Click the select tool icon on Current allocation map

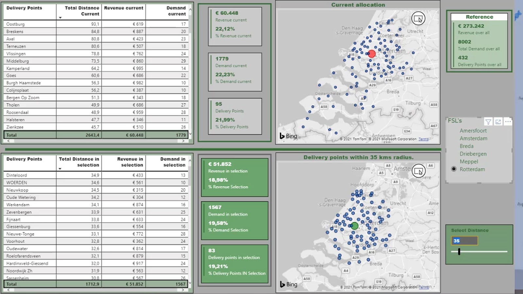[418, 19]
